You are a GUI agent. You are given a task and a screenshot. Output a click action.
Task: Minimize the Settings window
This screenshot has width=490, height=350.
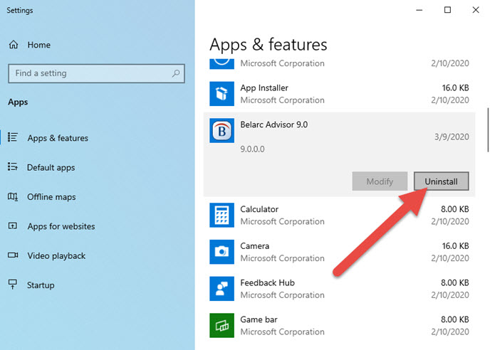point(419,10)
